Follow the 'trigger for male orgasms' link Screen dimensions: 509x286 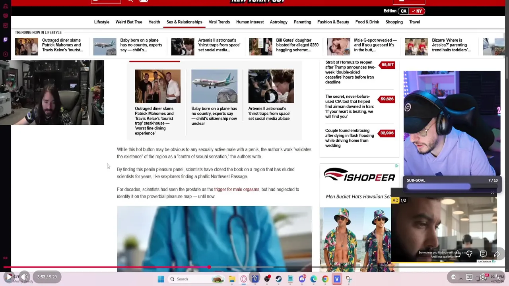tap(237, 189)
